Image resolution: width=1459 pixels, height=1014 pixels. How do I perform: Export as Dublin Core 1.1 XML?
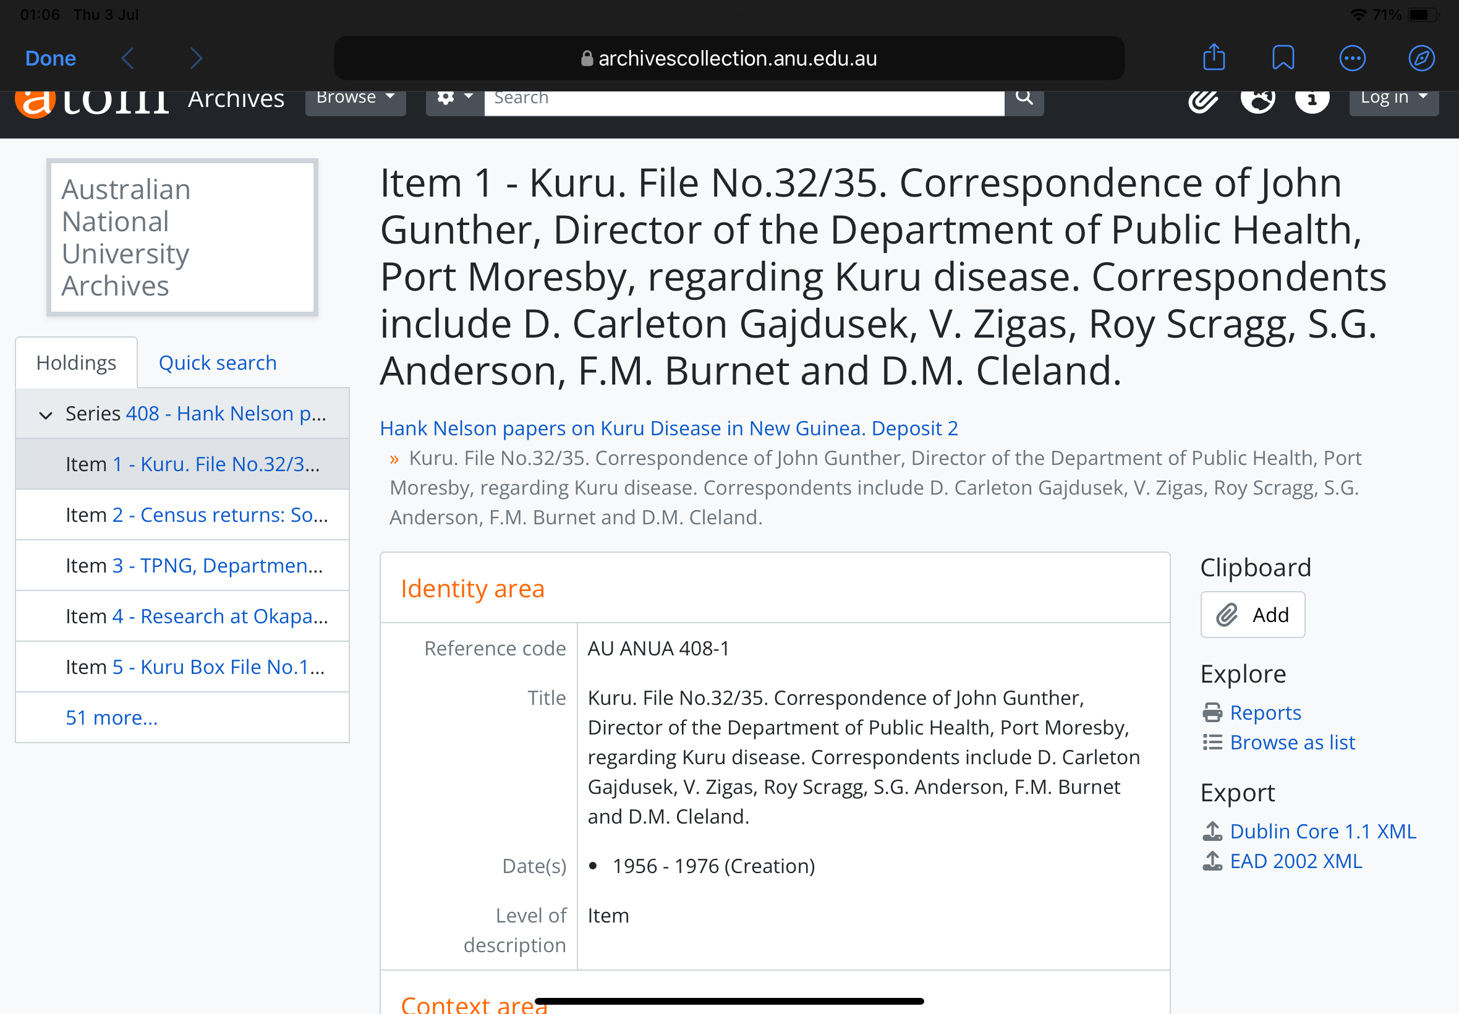click(1323, 831)
